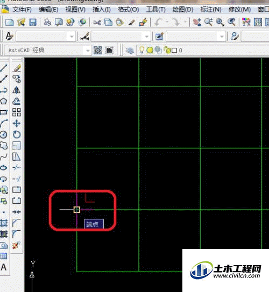Screen dimensions: 269x292
Task: Click the Paste clipboard icon
Action: click(120, 23)
